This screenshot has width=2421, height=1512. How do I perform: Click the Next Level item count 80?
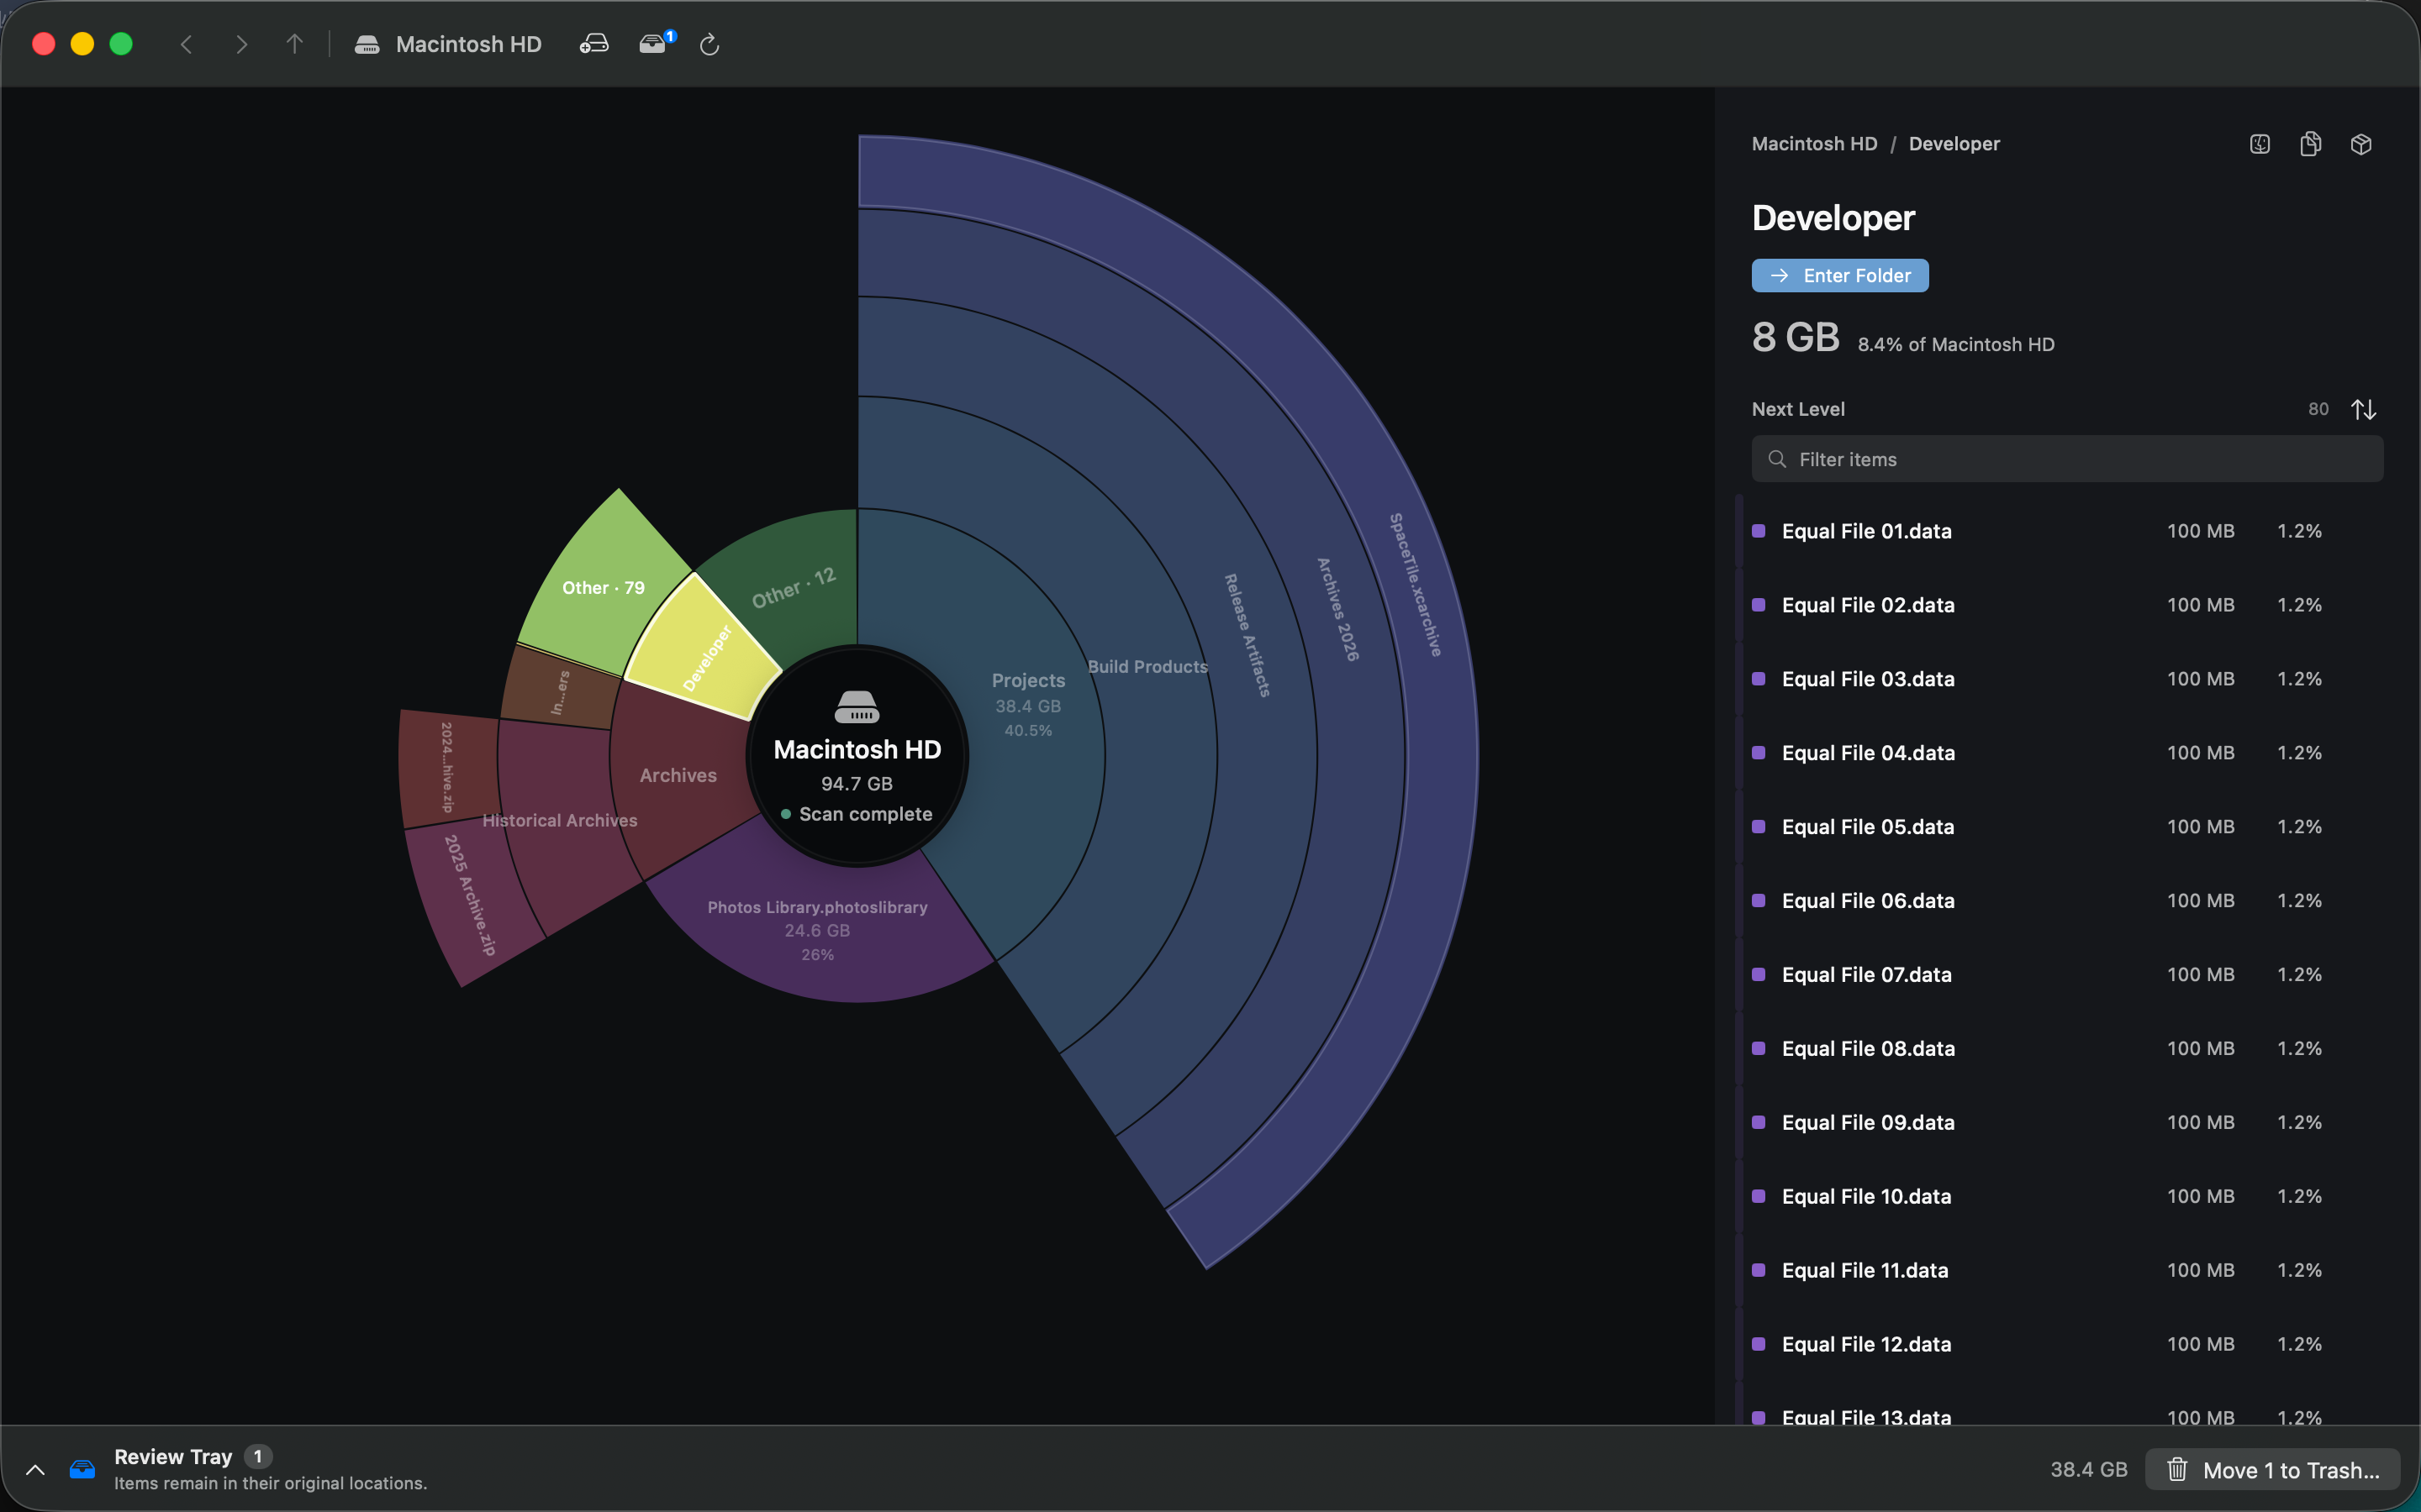(2318, 409)
